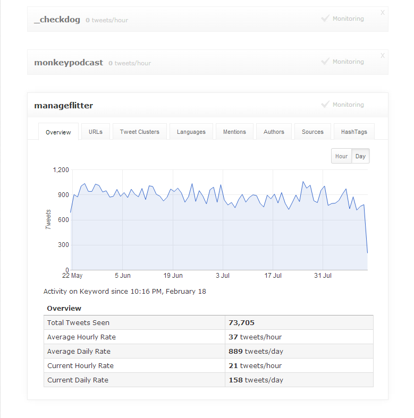Click the 37 tweets/hour value
Screen dimensions: 414x418
point(255,337)
